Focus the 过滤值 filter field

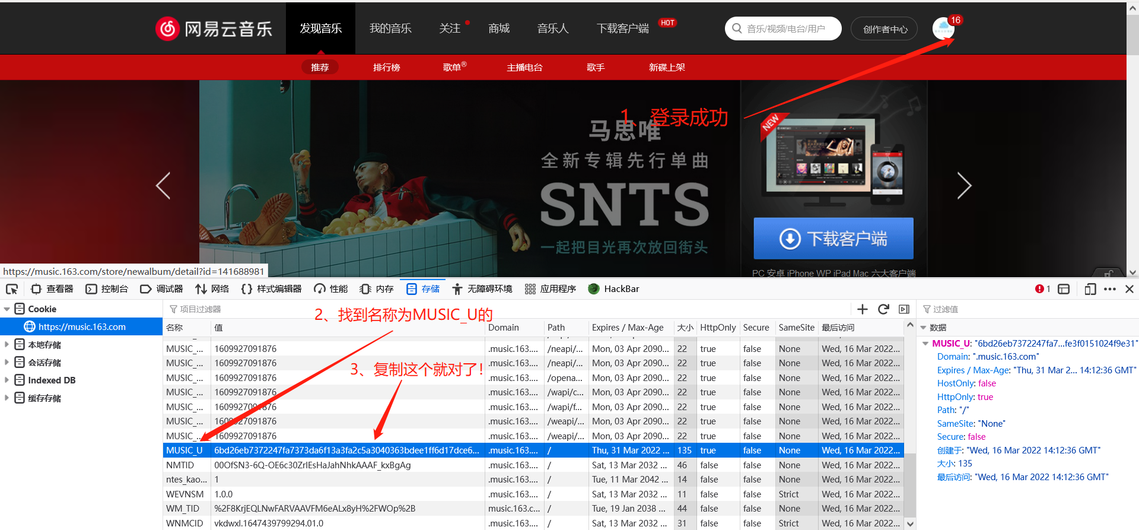[x=1028, y=309]
